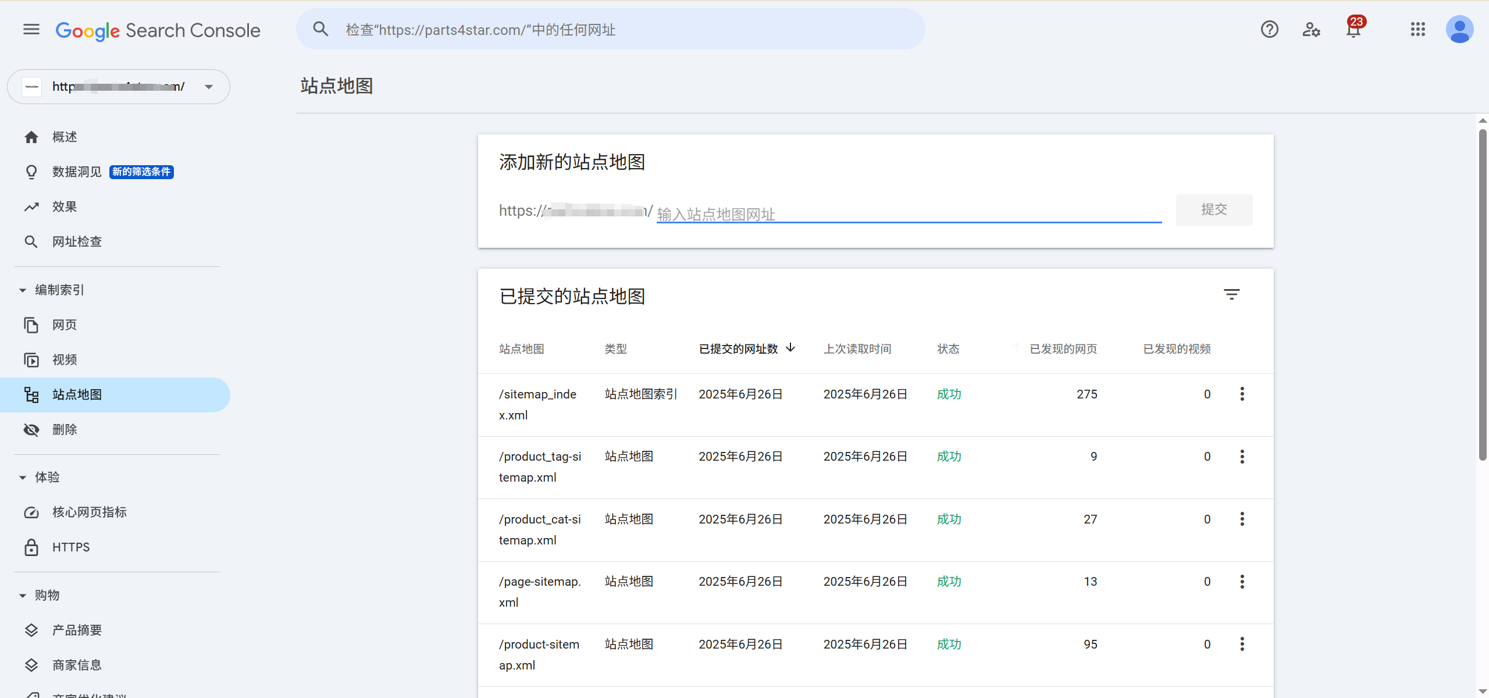Open the Search Console help icon
Image resolution: width=1489 pixels, height=698 pixels.
pyautogui.click(x=1270, y=29)
